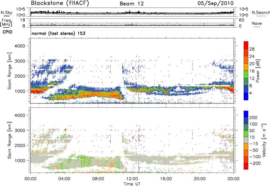
Task: Click the Freq. [MHz] axis label
Action: 6,23
